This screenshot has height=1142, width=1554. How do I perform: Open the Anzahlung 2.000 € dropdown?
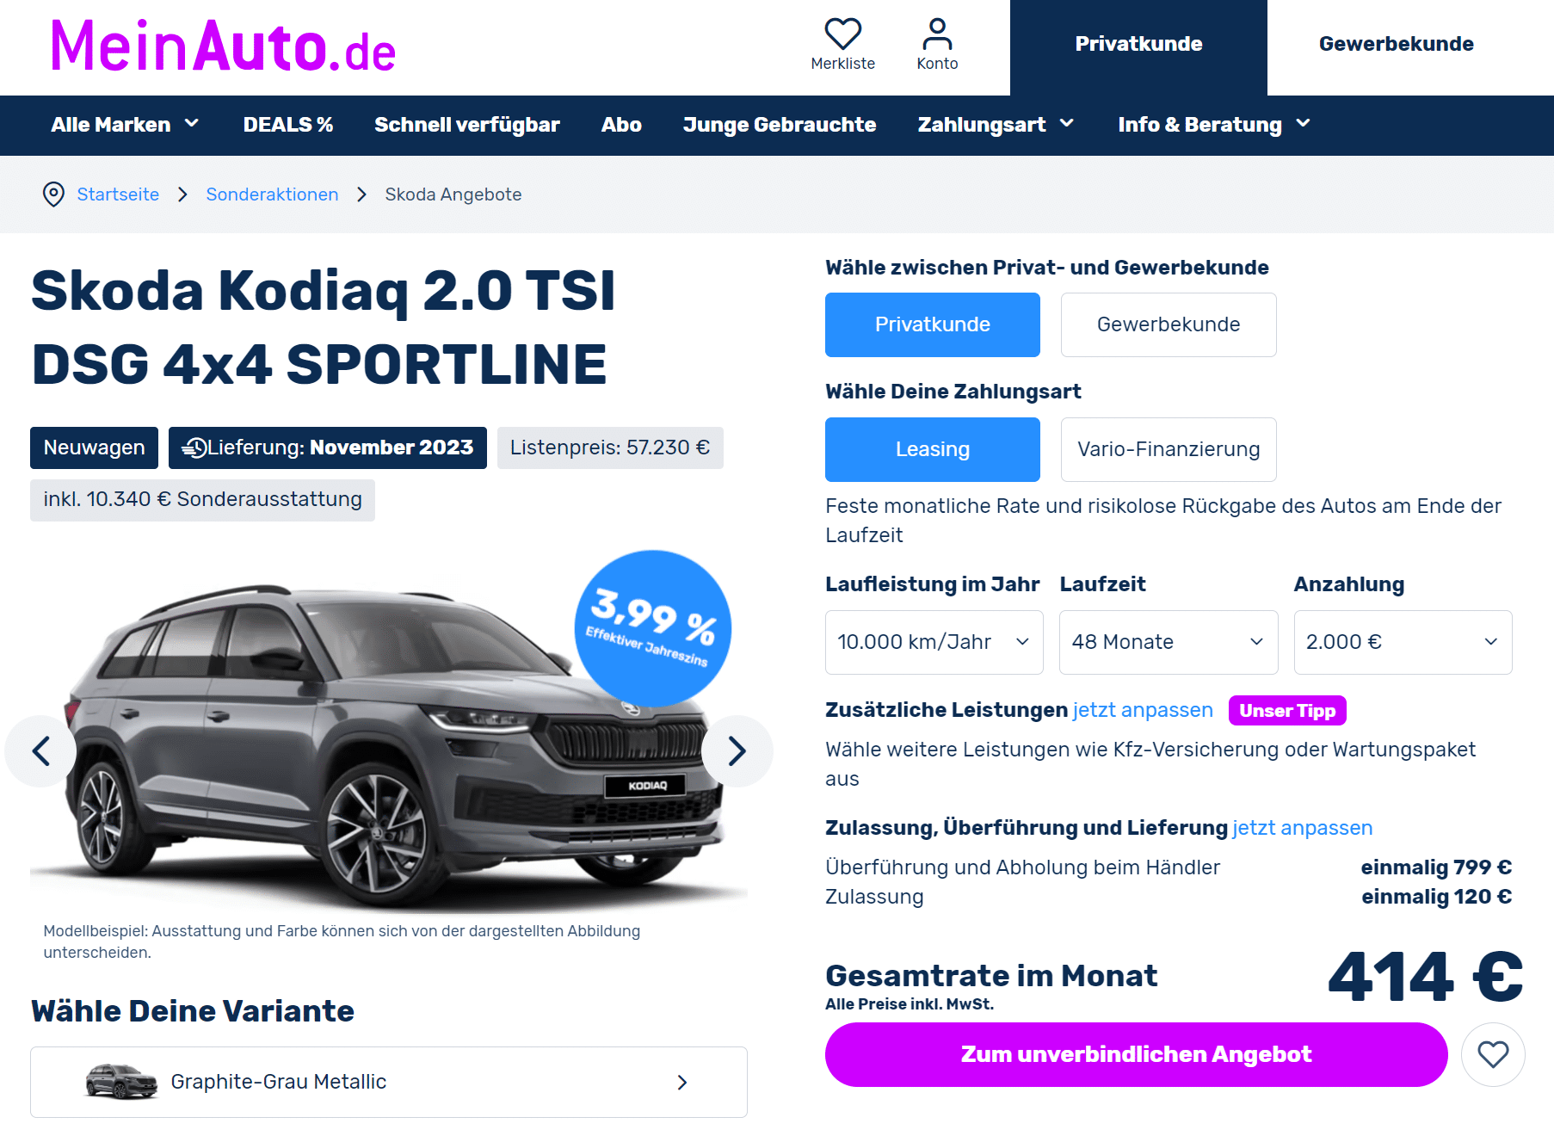(x=1403, y=642)
